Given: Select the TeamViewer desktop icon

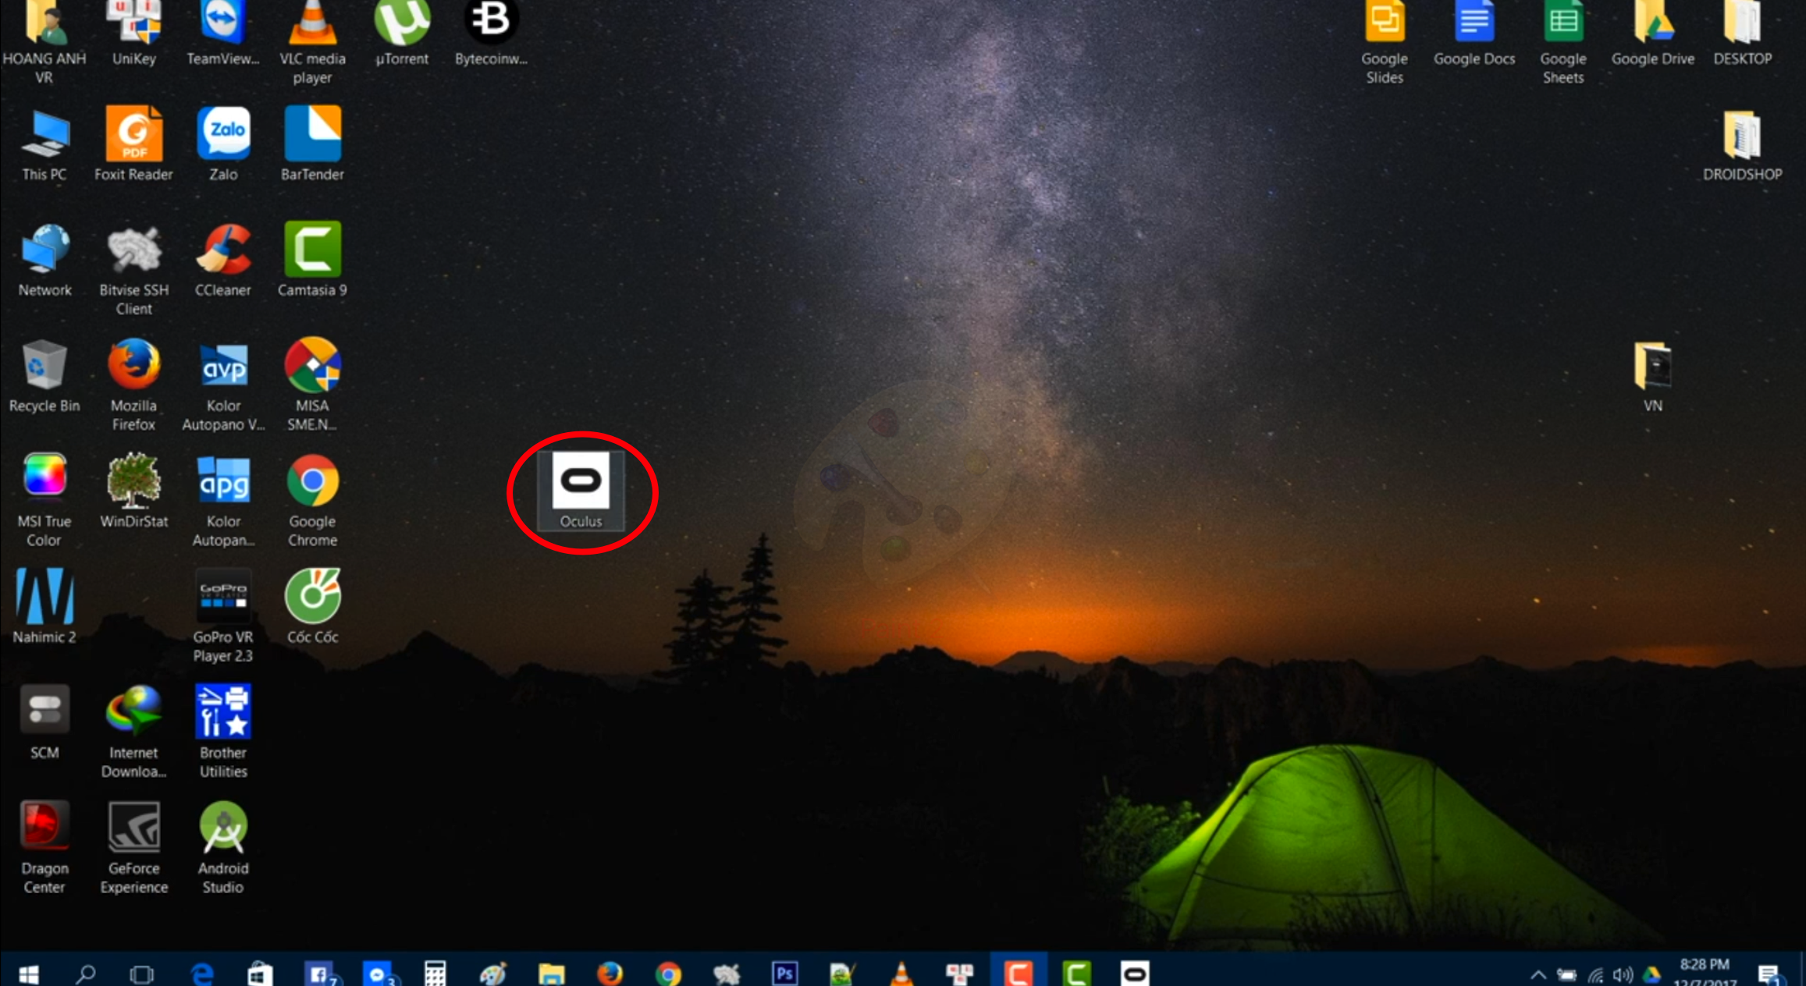Looking at the screenshot, I should [223, 34].
